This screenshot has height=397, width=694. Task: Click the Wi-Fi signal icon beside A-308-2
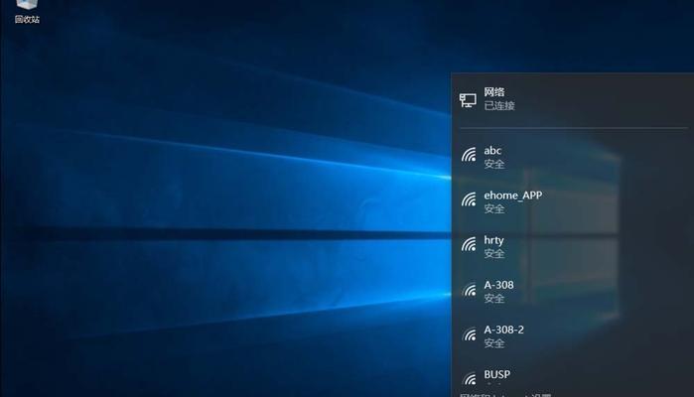tap(469, 334)
